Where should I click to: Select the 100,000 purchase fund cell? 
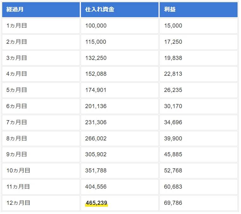tap(120, 26)
